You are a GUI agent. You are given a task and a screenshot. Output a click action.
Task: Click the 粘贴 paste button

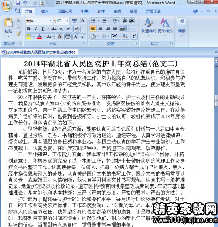[8, 27]
